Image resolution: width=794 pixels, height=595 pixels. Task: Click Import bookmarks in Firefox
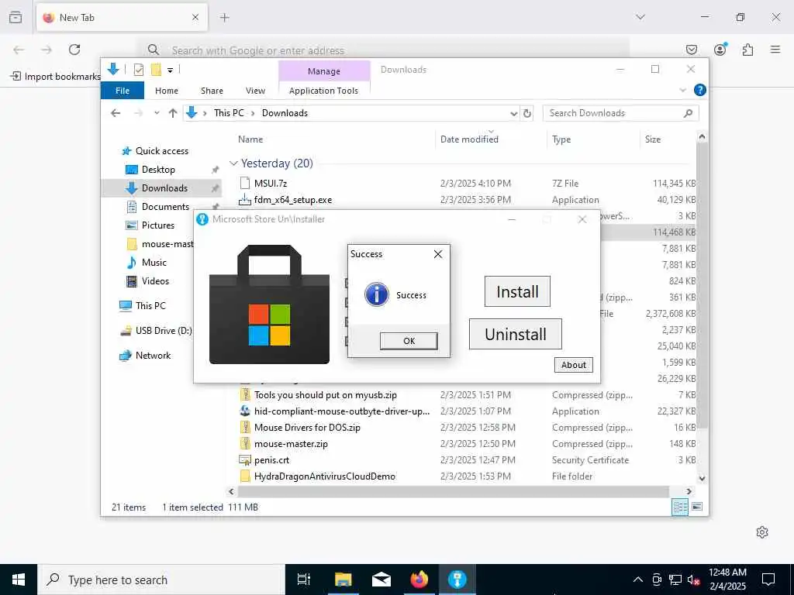tap(56, 77)
